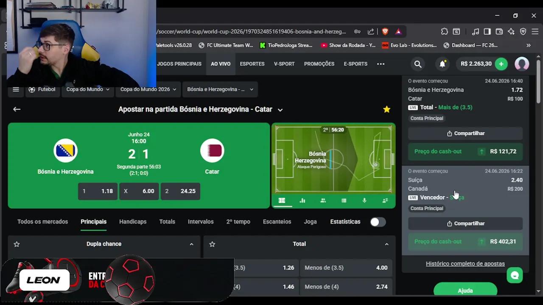The width and height of the screenshot is (543, 305).
Task: Switch to the Intervalos tab
Action: [201, 222]
